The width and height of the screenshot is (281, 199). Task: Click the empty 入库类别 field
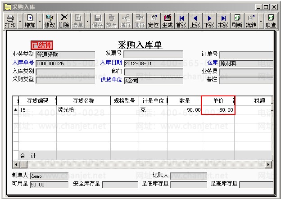click(x=65, y=72)
